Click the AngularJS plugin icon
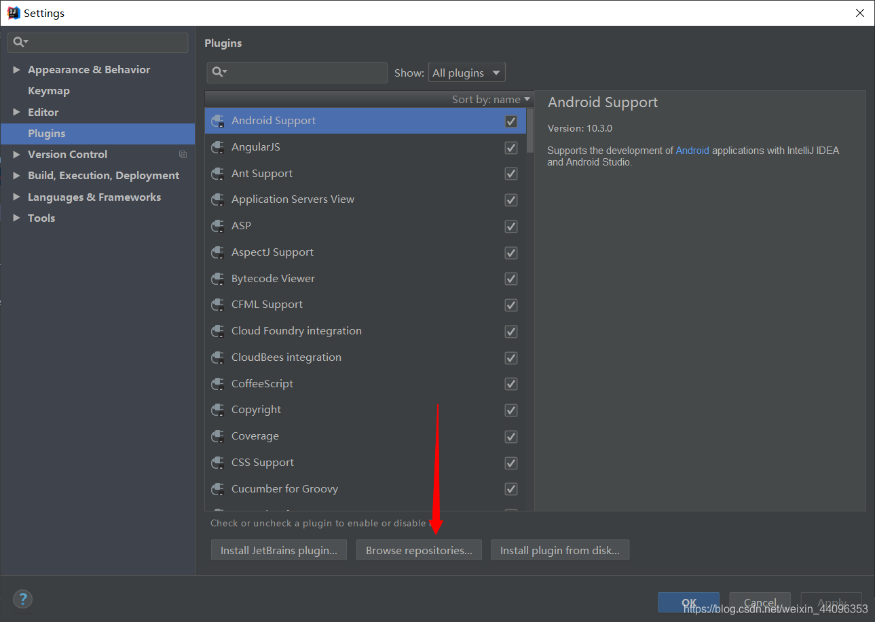The image size is (875, 622). [x=218, y=147]
